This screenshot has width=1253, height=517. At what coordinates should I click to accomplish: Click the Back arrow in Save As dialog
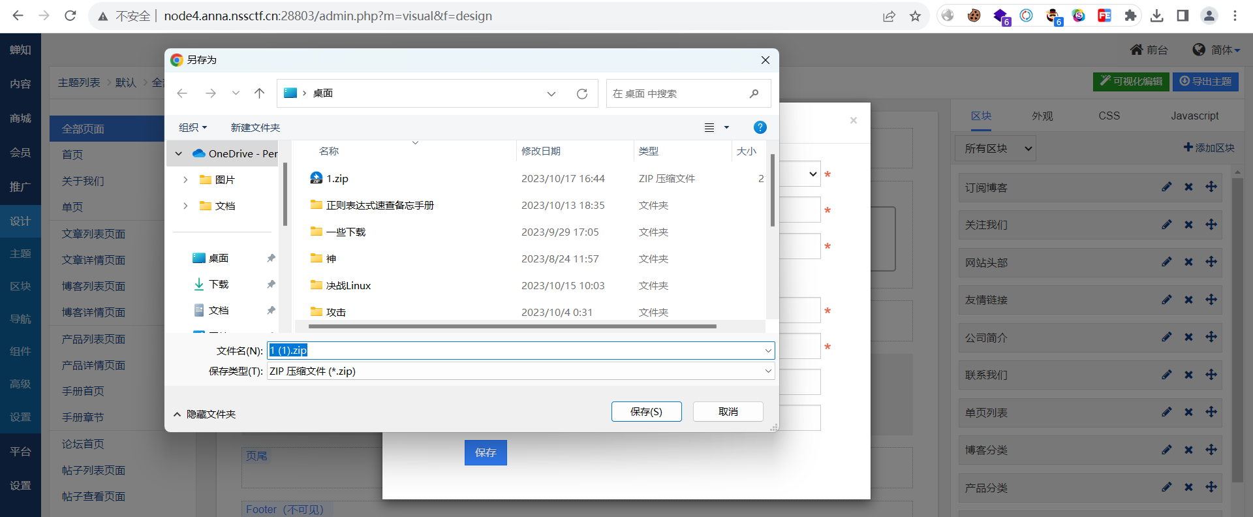point(182,93)
